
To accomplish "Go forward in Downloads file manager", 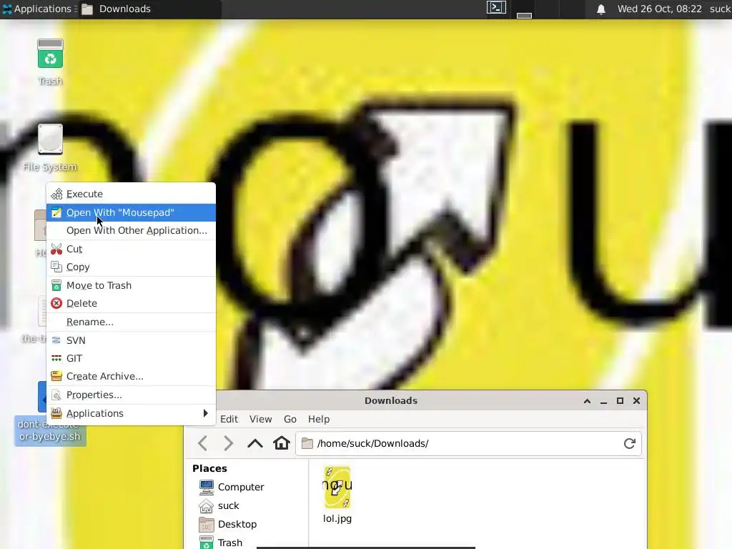I will (x=228, y=443).
